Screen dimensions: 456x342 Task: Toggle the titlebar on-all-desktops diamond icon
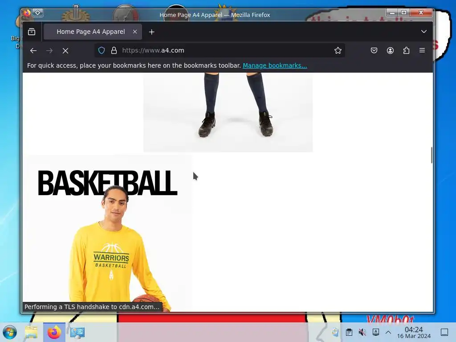tap(38, 13)
